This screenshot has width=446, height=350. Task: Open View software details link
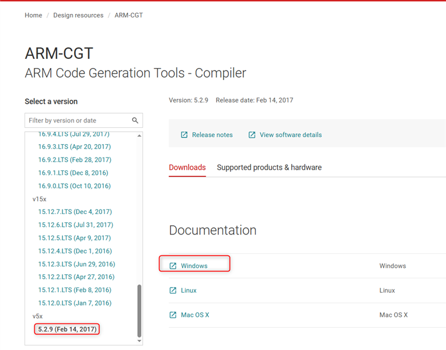291,135
